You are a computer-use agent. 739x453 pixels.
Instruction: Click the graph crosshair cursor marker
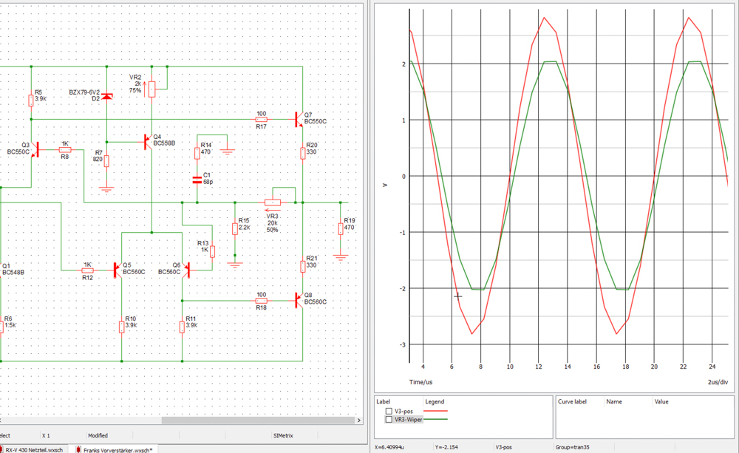[x=457, y=296]
